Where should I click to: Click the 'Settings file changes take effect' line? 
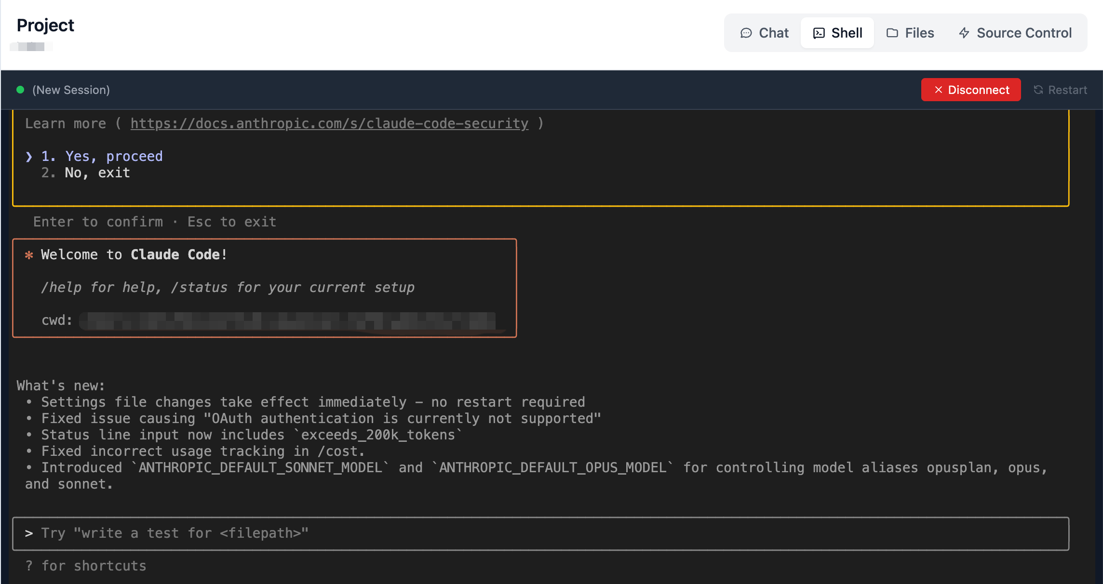pyautogui.click(x=313, y=402)
